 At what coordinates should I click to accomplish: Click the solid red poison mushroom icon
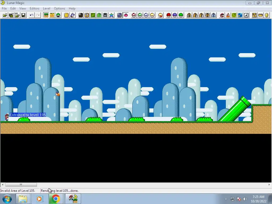pos(169,15)
